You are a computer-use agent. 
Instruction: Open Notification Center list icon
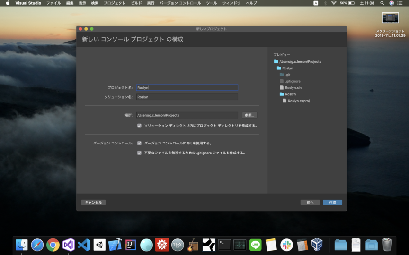tap(400, 3)
